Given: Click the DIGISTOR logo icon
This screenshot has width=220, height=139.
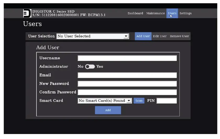Looking at the screenshot, I should pos(27,13).
